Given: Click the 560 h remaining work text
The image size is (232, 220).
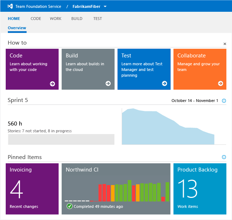Looking at the screenshot, I should coord(15,124).
